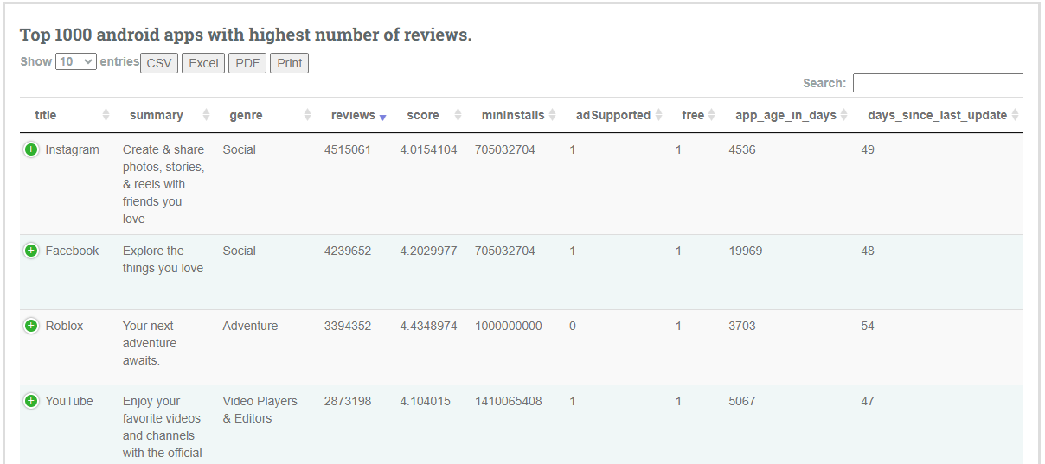Expand the Facebook row details
1045x464 pixels.
tap(31, 251)
